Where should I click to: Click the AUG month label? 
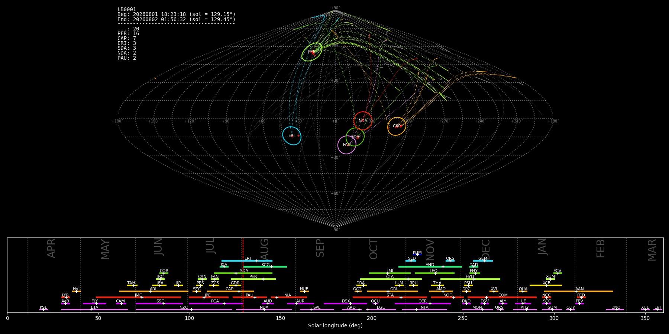click(264, 249)
